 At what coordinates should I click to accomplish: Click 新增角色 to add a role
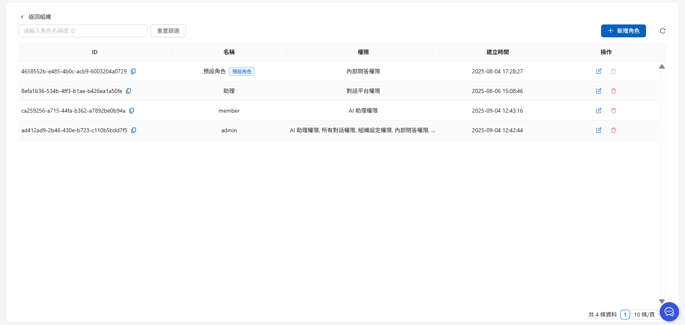(623, 31)
